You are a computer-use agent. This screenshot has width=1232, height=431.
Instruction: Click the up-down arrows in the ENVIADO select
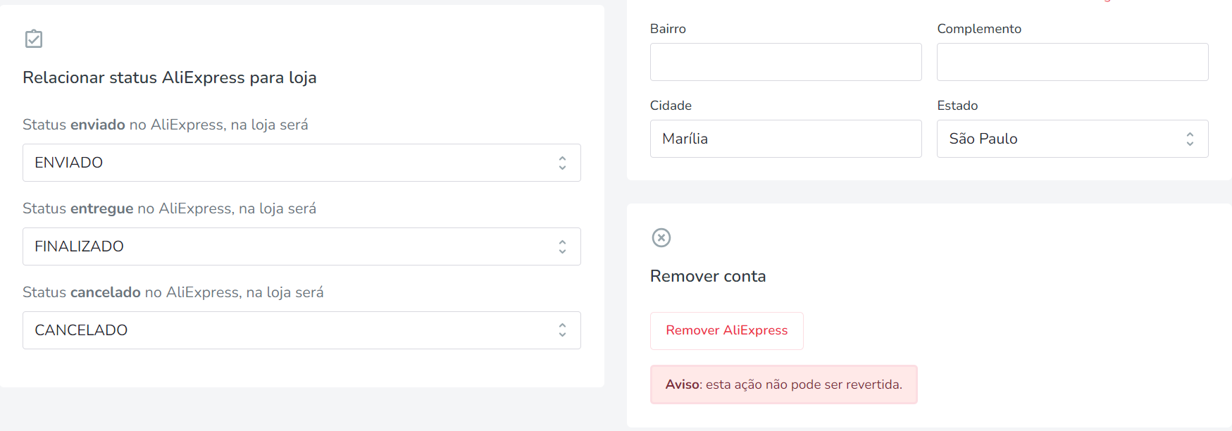pos(562,163)
